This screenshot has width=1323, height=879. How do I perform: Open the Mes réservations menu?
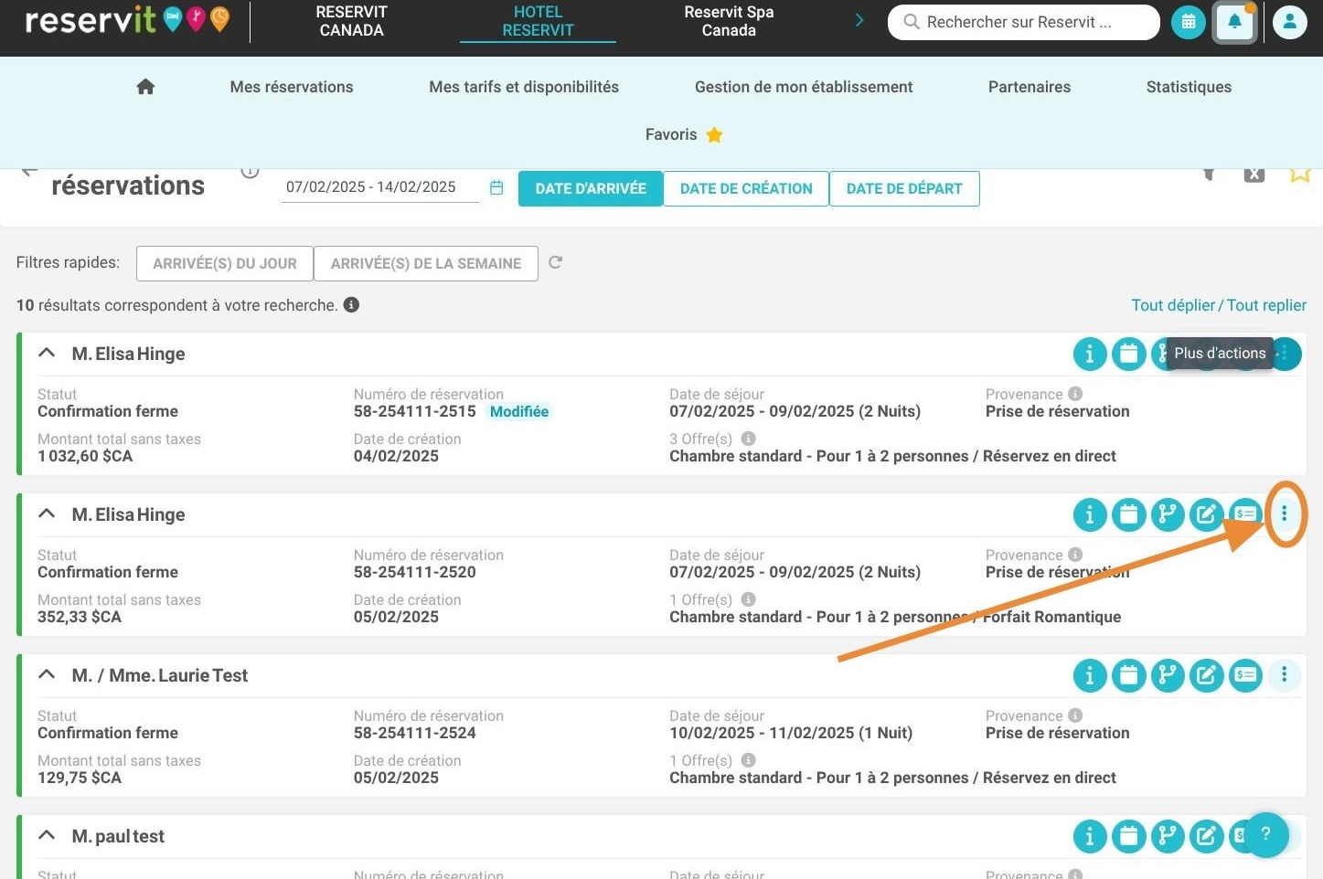point(292,87)
